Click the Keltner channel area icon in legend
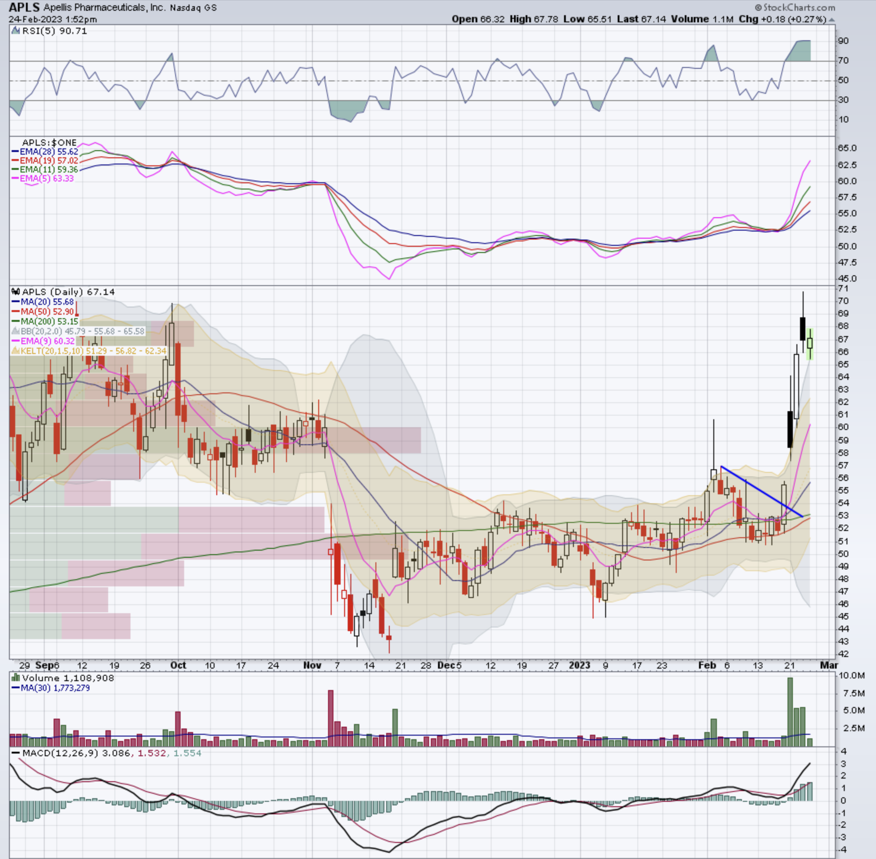Screen dimensions: 876x859 (16, 350)
